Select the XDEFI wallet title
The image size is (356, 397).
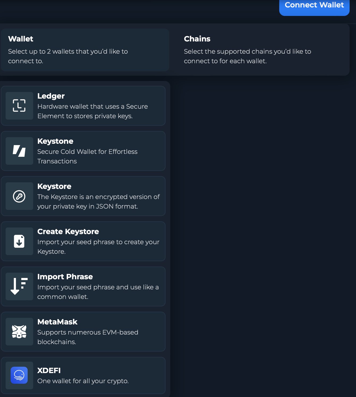49,370
